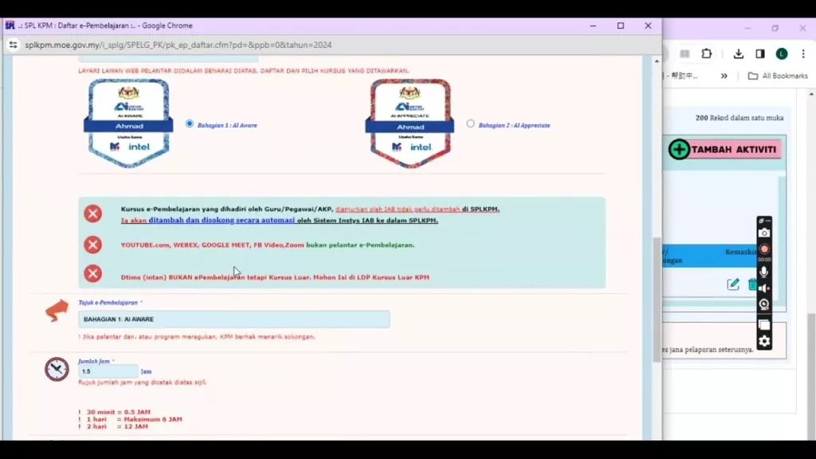Open the Chrome three-dot menu

point(803,53)
